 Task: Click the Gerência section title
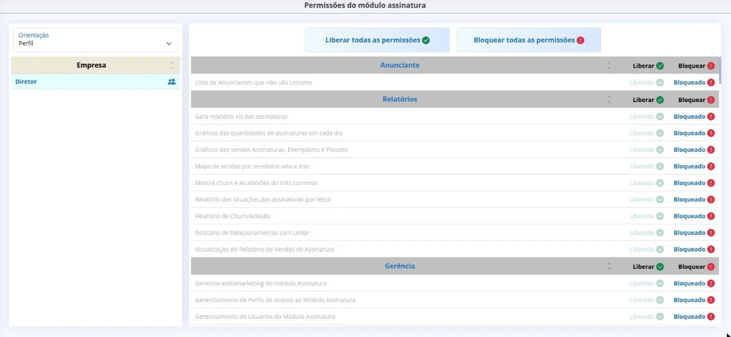[400, 266]
